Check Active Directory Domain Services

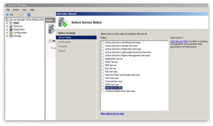point(103,46)
